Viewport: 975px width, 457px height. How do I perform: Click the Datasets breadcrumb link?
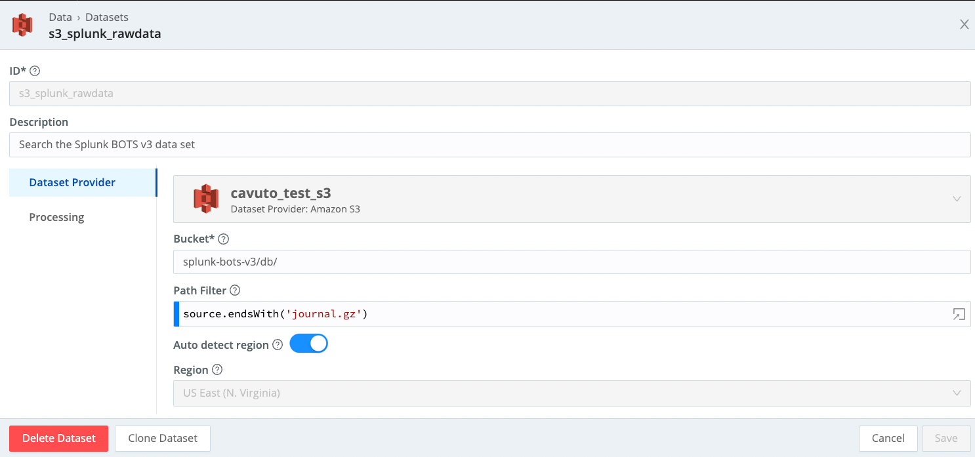(106, 16)
